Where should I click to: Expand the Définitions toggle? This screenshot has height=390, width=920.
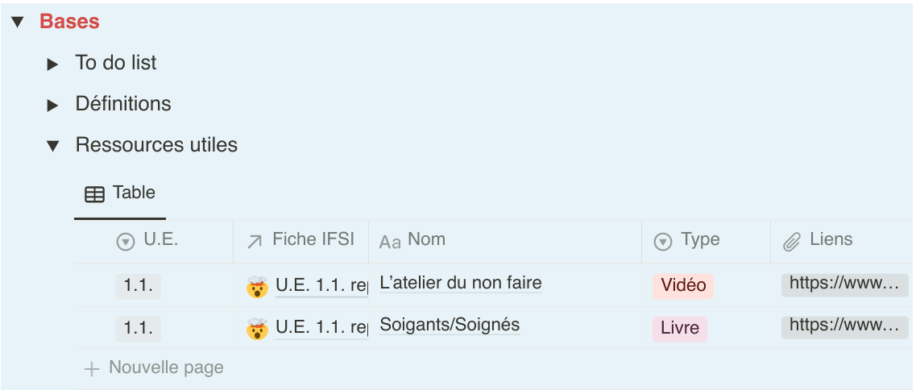53,105
